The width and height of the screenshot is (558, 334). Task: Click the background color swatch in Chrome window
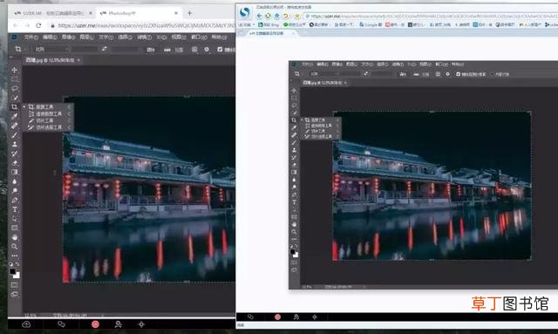pos(17,276)
